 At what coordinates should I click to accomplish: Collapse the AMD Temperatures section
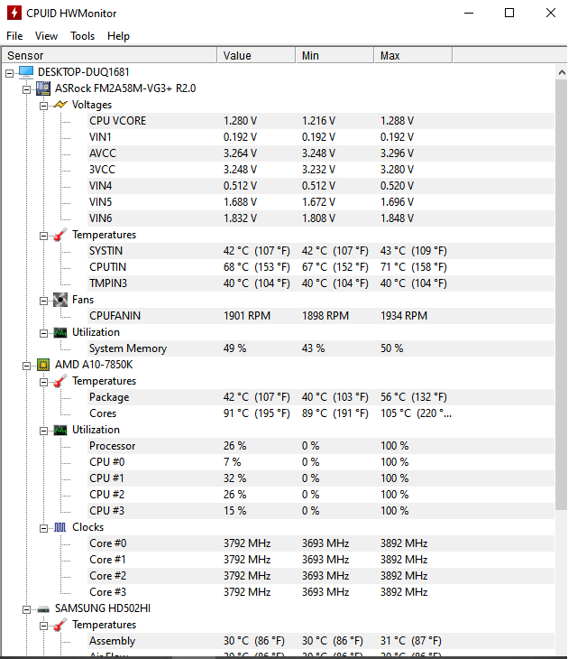point(43,382)
